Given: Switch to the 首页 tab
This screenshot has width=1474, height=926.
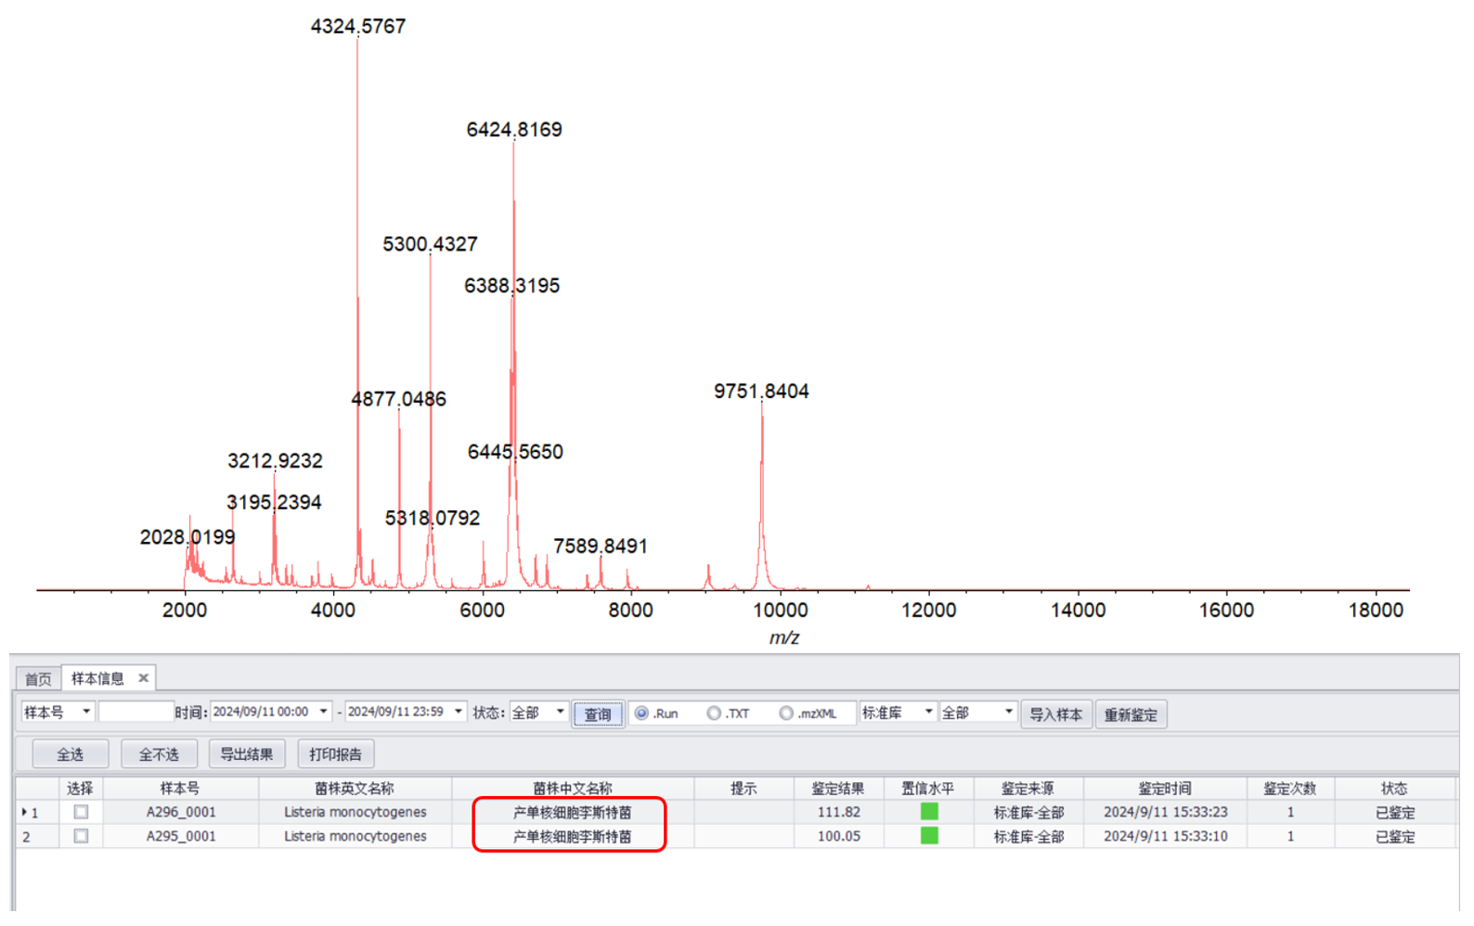Looking at the screenshot, I should coord(38,679).
